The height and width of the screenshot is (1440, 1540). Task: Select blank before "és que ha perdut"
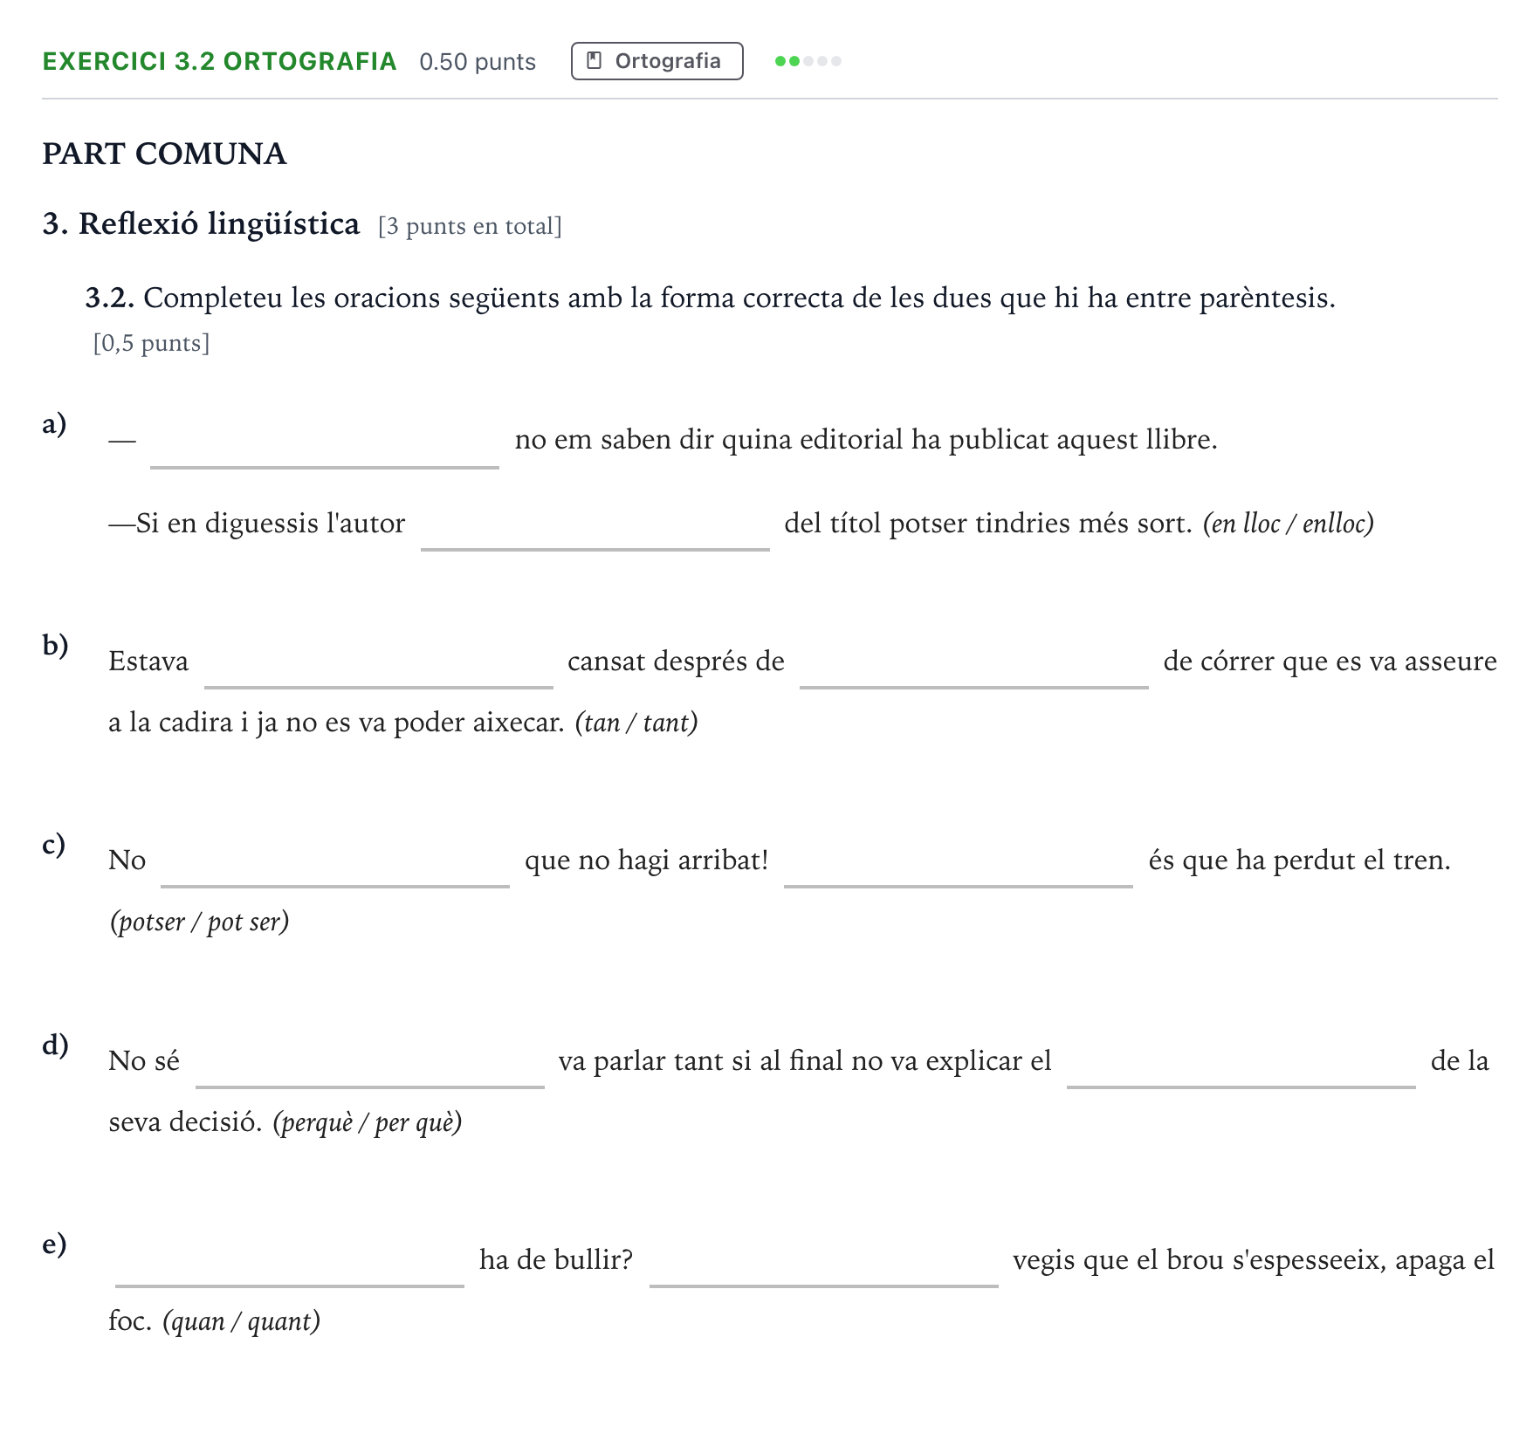click(959, 861)
